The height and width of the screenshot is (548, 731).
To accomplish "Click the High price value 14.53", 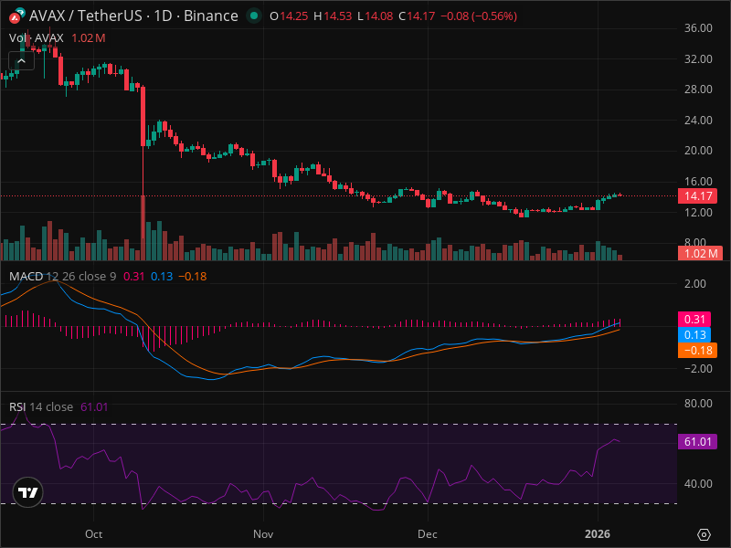I will [x=337, y=16].
